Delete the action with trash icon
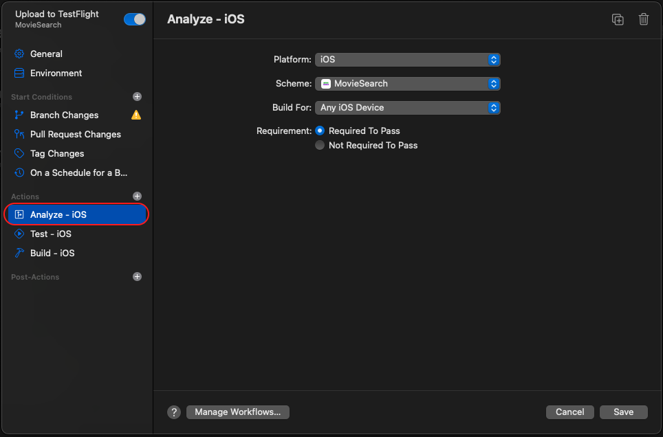This screenshot has width=663, height=437. coord(644,19)
